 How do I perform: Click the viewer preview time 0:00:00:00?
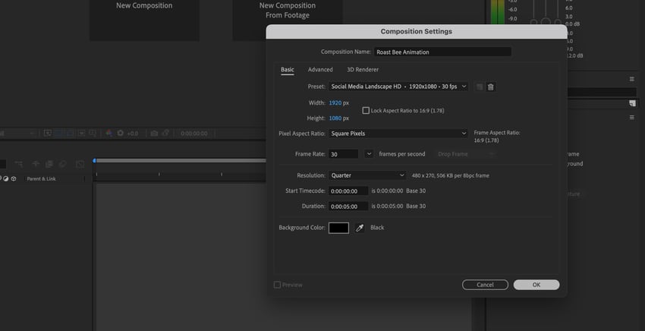[194, 134]
